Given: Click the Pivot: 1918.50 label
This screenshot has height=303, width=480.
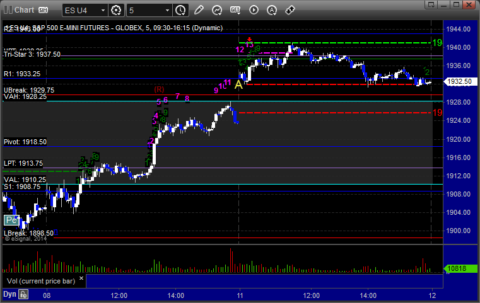Looking at the screenshot, I should [x=25, y=142].
